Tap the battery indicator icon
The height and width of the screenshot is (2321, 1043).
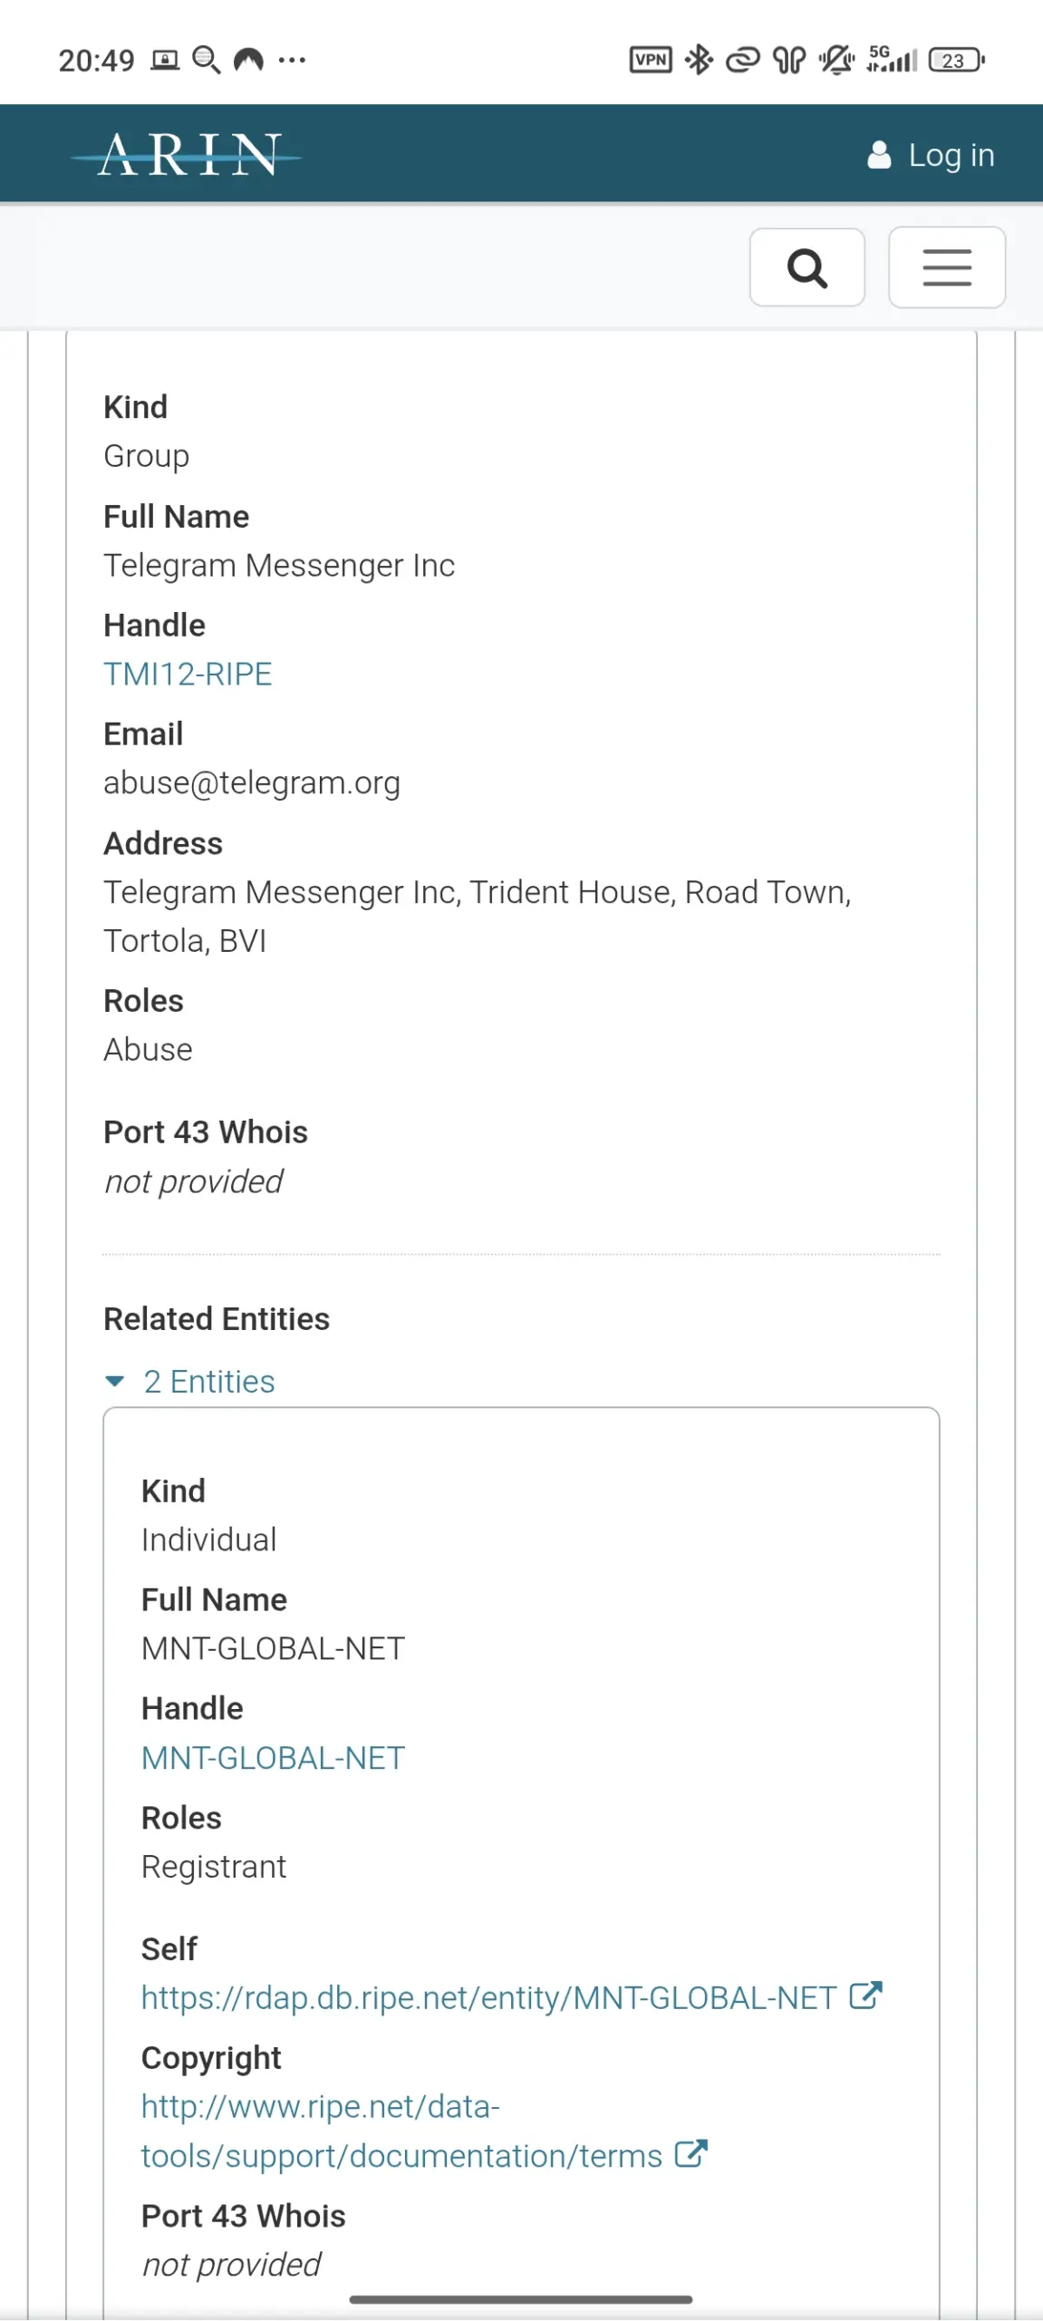click(955, 61)
